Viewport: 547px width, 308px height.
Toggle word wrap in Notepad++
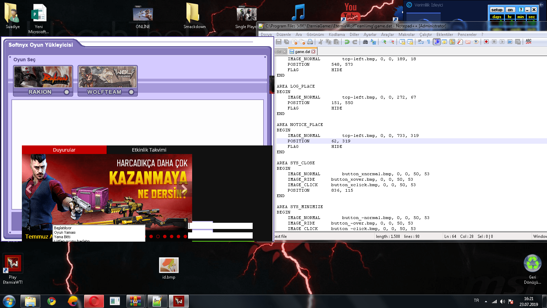[421, 42]
